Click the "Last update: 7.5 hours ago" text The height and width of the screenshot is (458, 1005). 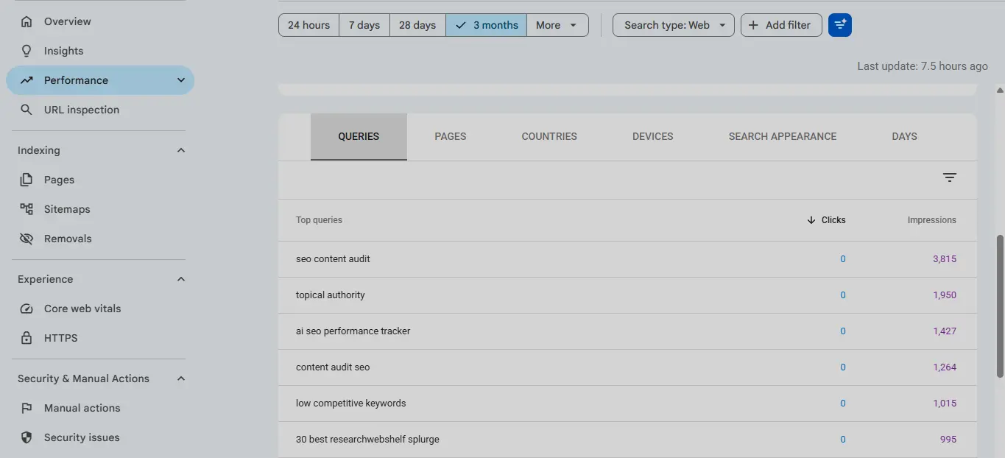(x=923, y=66)
